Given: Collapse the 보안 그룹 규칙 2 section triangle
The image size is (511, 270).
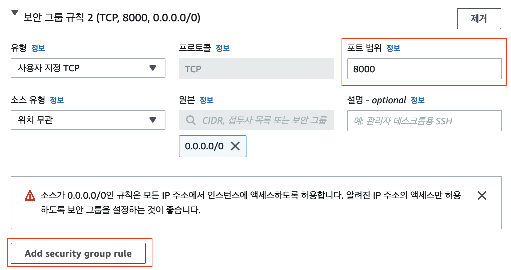Looking at the screenshot, I should (x=14, y=13).
